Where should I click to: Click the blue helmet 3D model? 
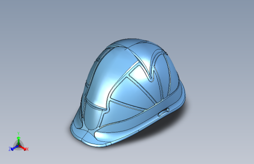pos(128,92)
